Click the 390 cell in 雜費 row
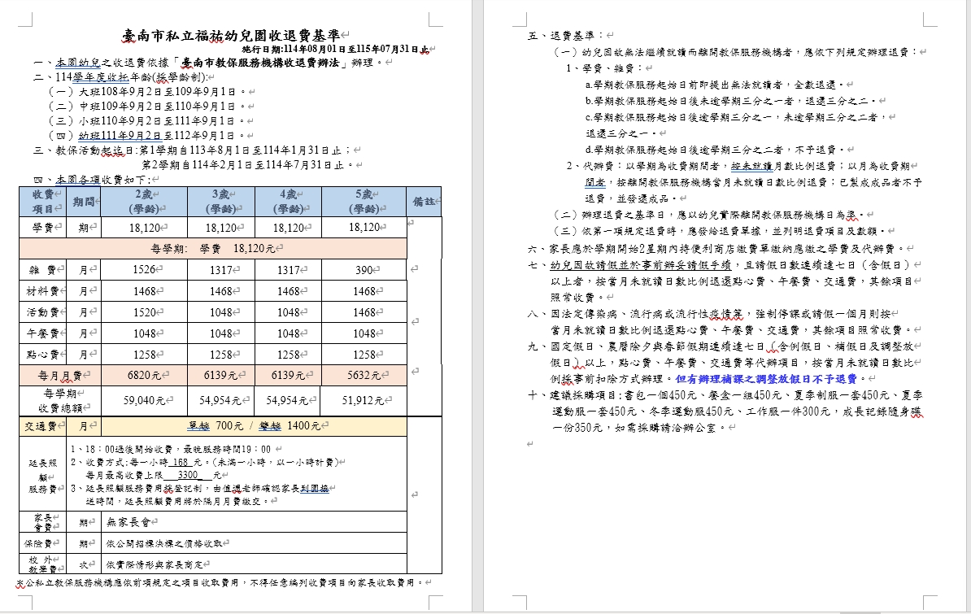Viewport: 971px width, 614px height. click(x=364, y=270)
